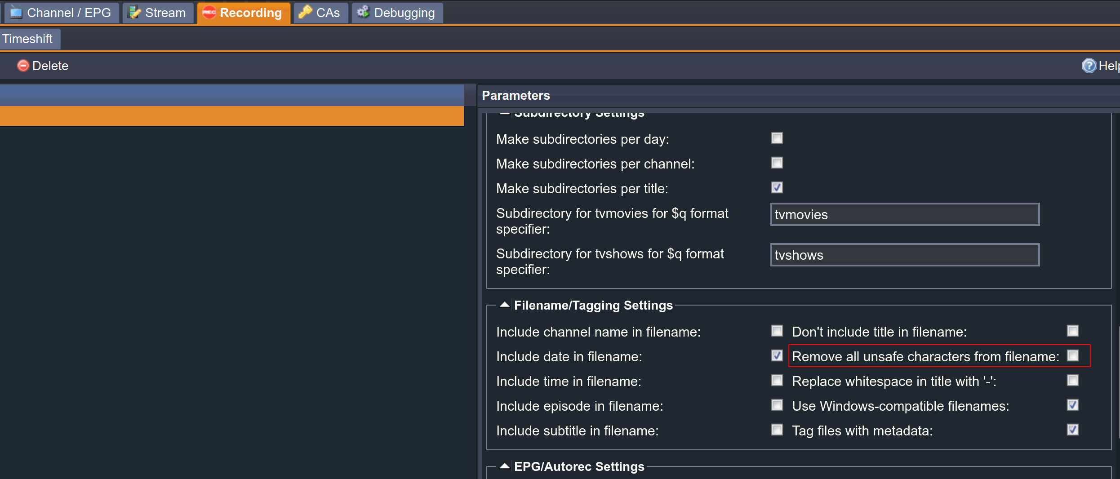
Task: Click the CAs key icon
Action: tap(306, 13)
